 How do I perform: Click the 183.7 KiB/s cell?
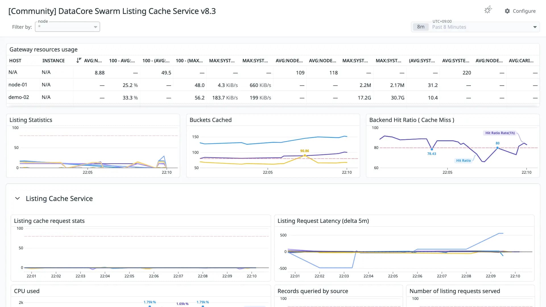coord(225,98)
